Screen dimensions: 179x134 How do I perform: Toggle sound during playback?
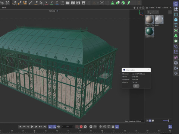click(59, 127)
